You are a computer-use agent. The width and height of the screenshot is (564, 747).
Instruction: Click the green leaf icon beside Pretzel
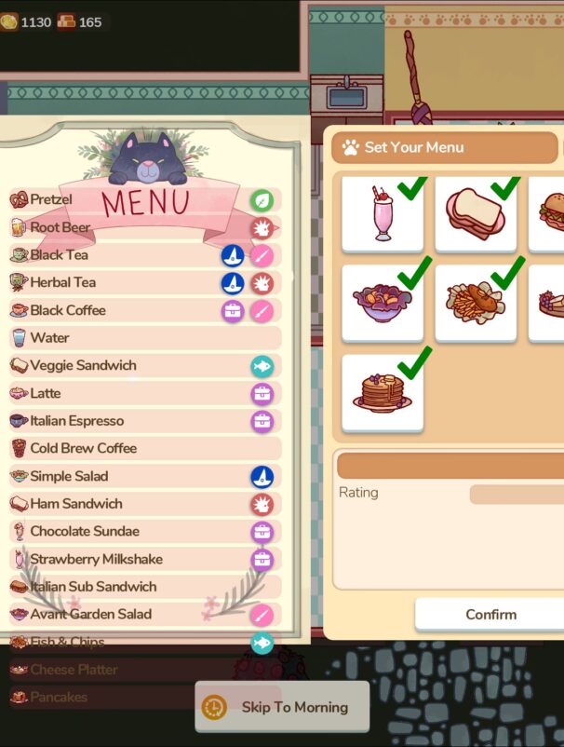[262, 200]
